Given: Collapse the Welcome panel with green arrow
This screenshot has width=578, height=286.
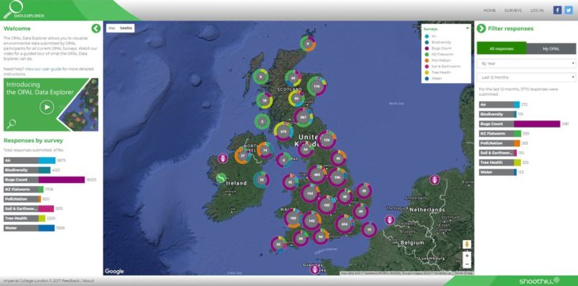Looking at the screenshot, I should [x=96, y=29].
